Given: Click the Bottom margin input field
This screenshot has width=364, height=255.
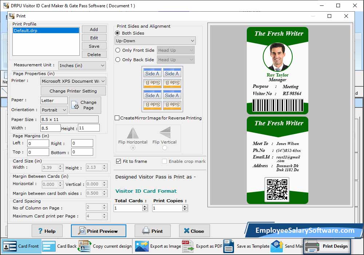Looking at the screenshot, I should pos(82,152).
